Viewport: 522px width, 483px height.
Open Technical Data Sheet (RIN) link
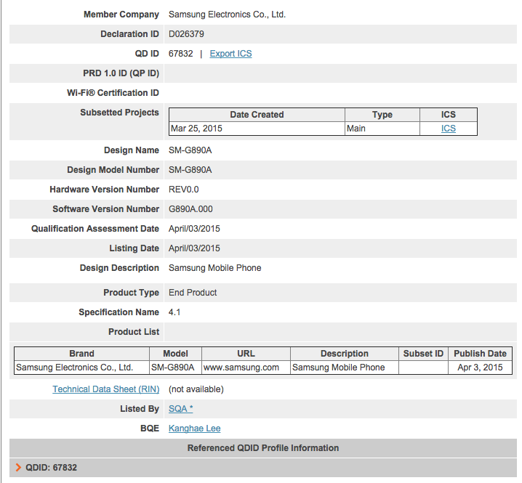coord(106,389)
